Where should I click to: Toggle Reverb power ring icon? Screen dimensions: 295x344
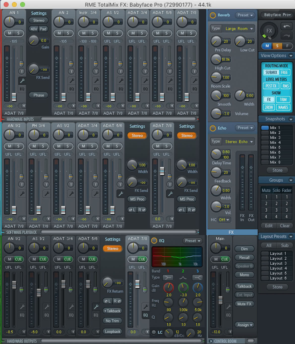[x=213, y=15]
